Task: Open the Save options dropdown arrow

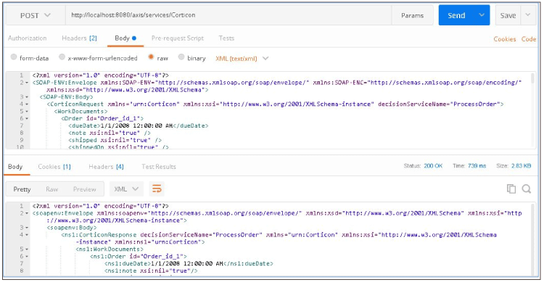Action: (528, 15)
